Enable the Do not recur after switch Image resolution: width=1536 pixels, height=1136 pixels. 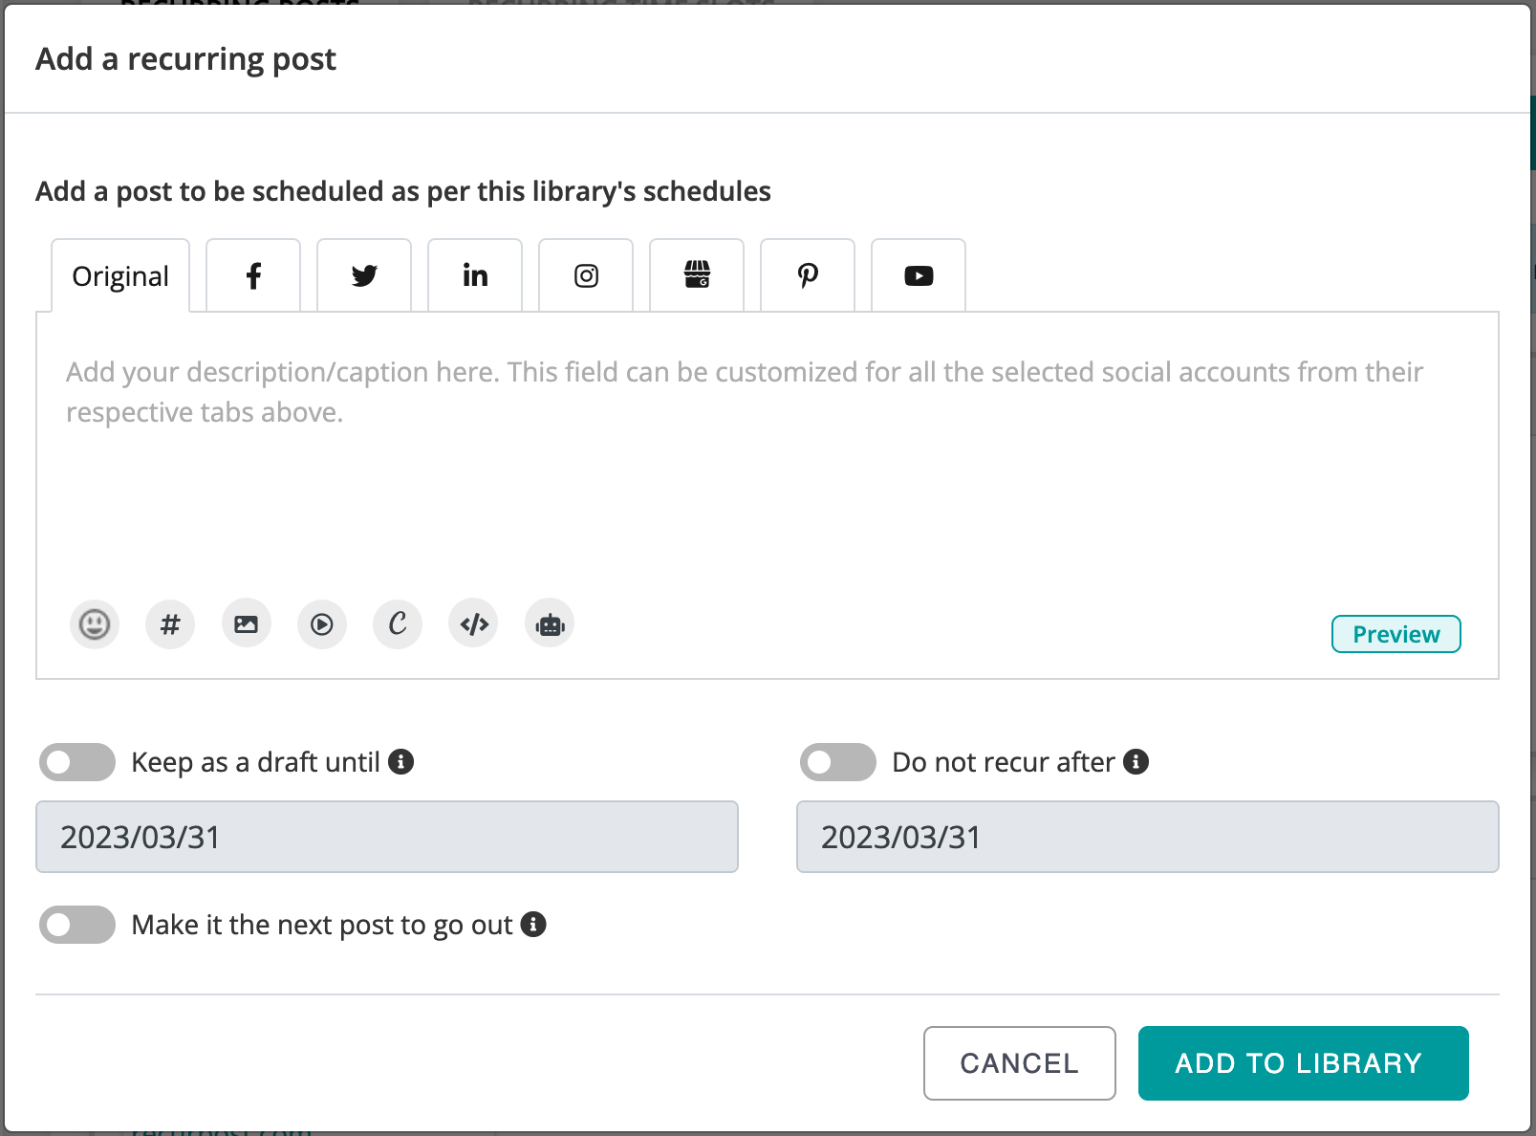[x=838, y=762]
